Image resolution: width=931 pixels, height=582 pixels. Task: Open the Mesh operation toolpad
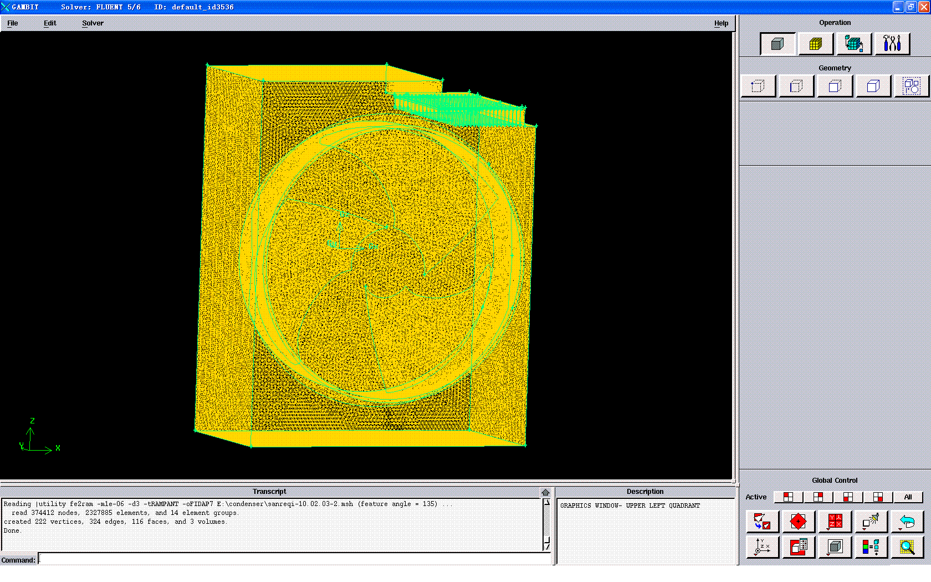click(x=815, y=44)
